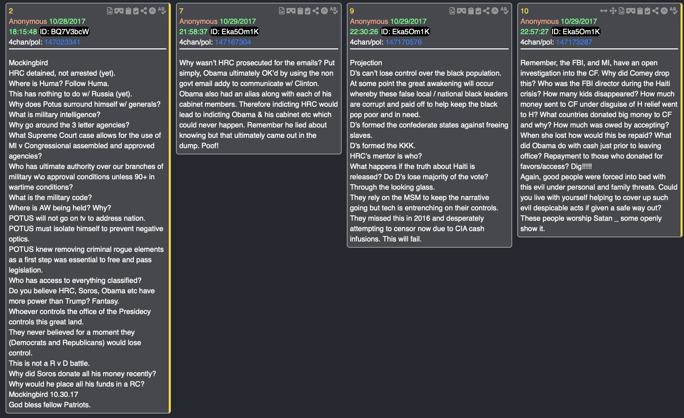The width and height of the screenshot is (684, 418).
Task: Click the VR goggles icon on post 10
Action: (x=631, y=11)
